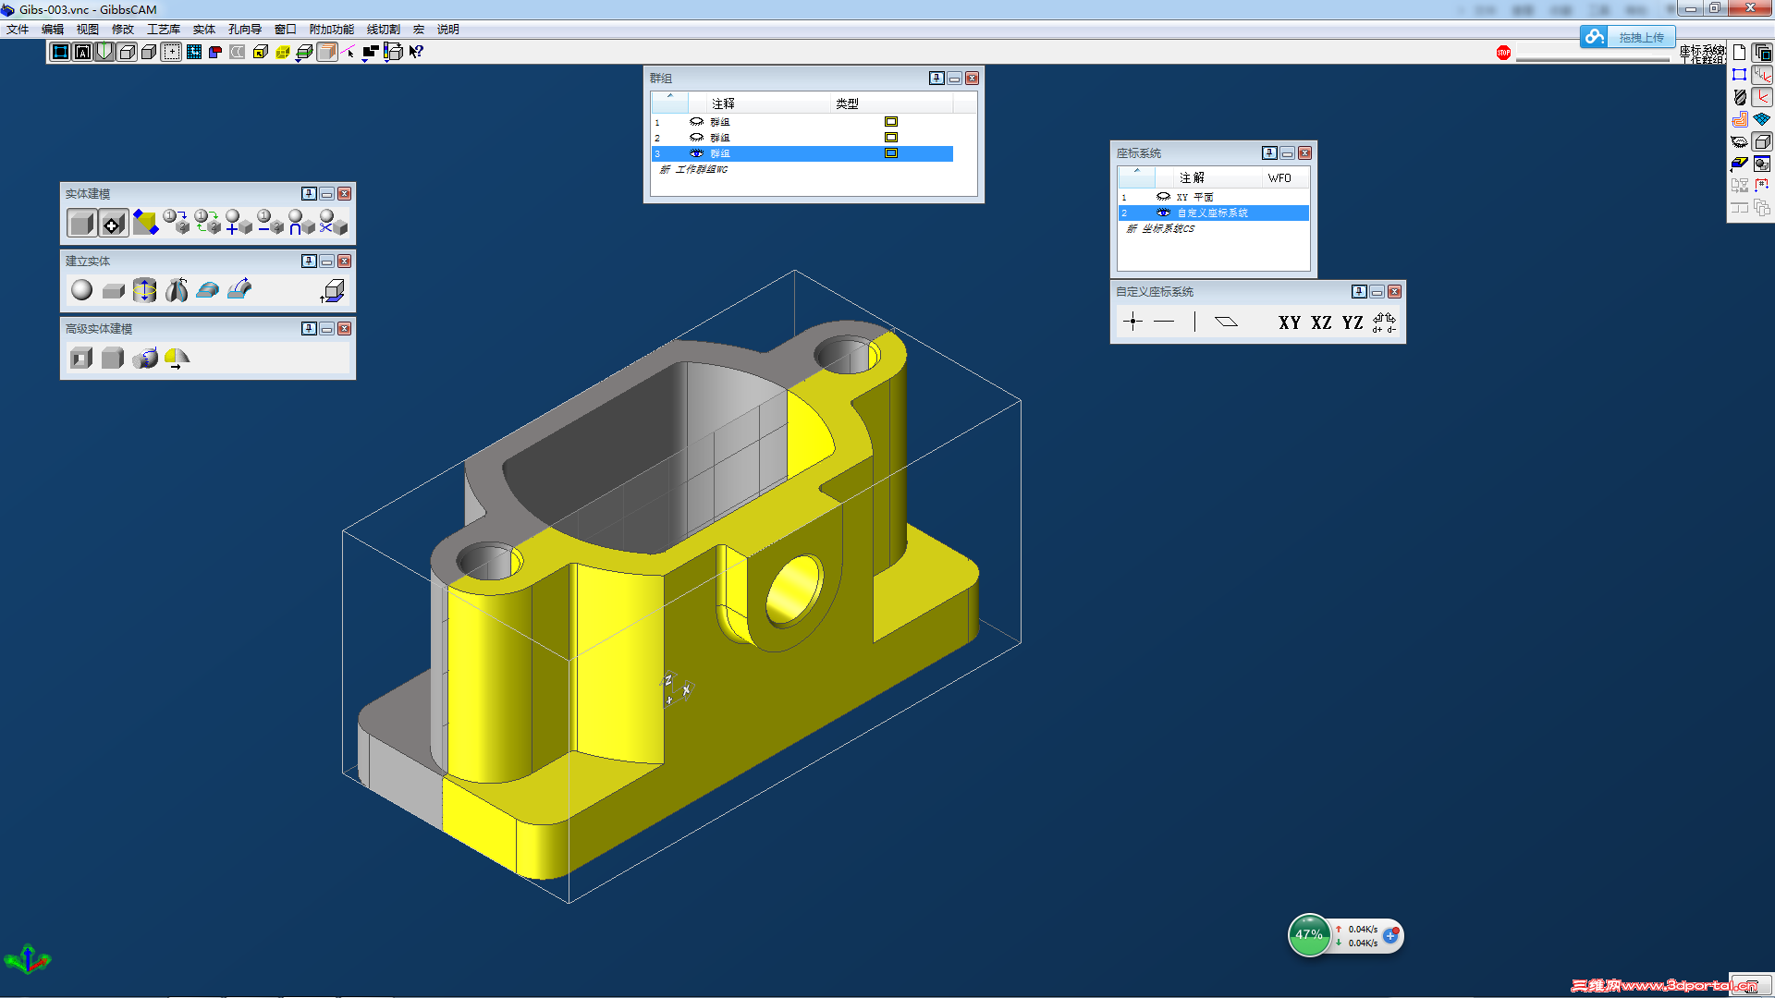Select the boolean add (plus) solids tool
This screenshot has height=998, width=1775.
click(239, 222)
